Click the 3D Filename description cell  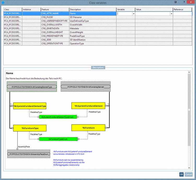(x=93, y=17)
